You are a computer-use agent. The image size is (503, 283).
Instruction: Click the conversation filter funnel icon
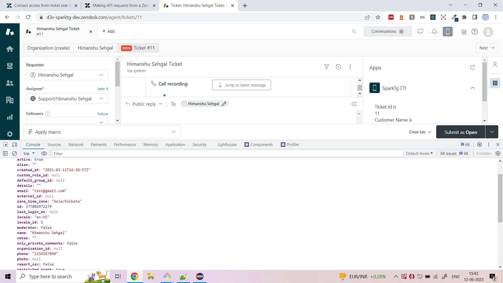click(326, 67)
